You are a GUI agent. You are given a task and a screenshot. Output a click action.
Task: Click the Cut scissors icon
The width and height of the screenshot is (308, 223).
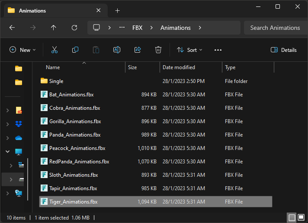point(54,50)
